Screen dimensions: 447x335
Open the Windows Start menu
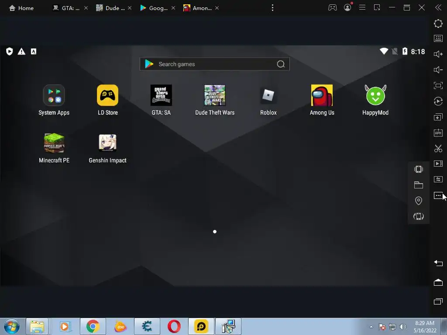point(12,326)
